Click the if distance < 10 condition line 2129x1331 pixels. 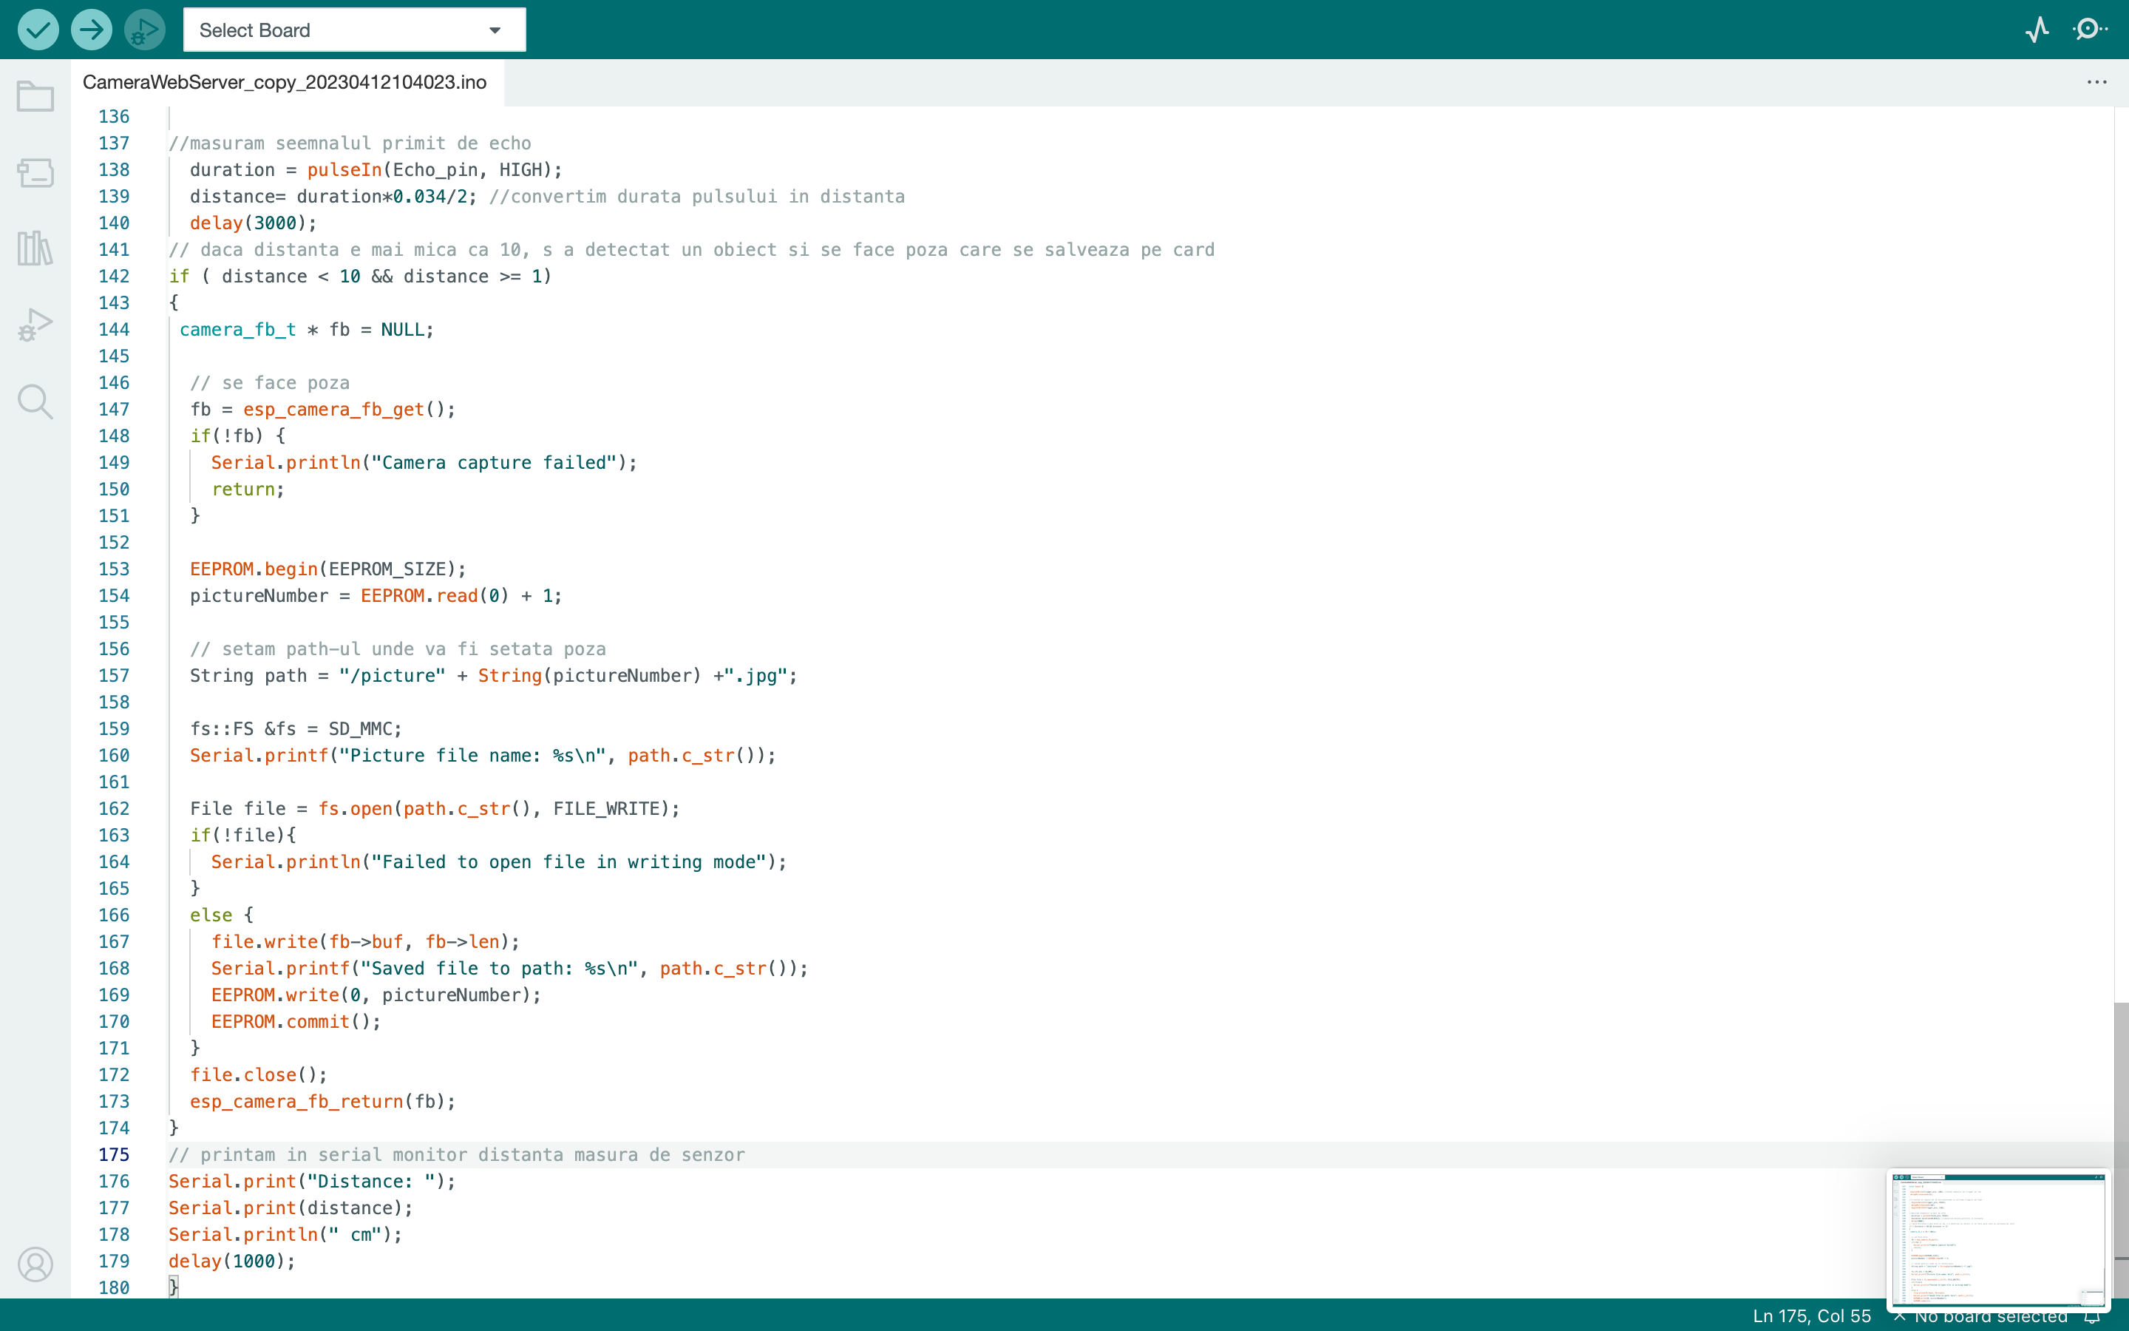click(361, 277)
